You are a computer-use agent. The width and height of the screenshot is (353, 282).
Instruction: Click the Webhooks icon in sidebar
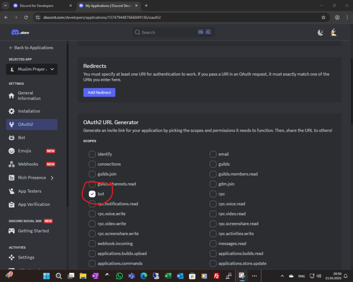[x=11, y=164]
